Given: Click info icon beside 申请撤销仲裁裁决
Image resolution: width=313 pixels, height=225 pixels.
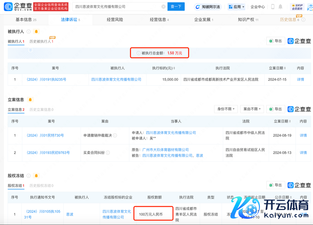Looking at the screenshot, I should click(115, 135).
